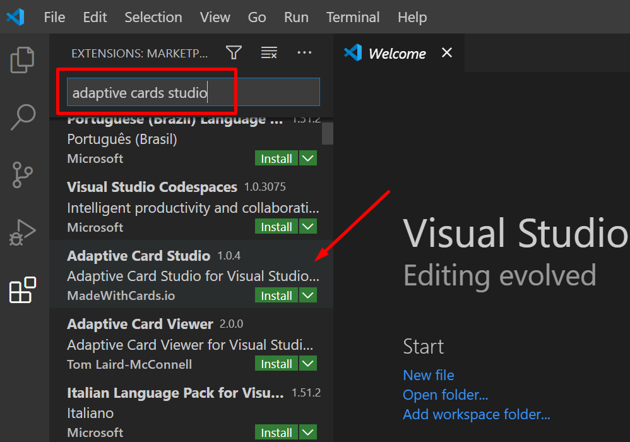
Task: Click the Português (Brasil) description text
Action: point(122,139)
